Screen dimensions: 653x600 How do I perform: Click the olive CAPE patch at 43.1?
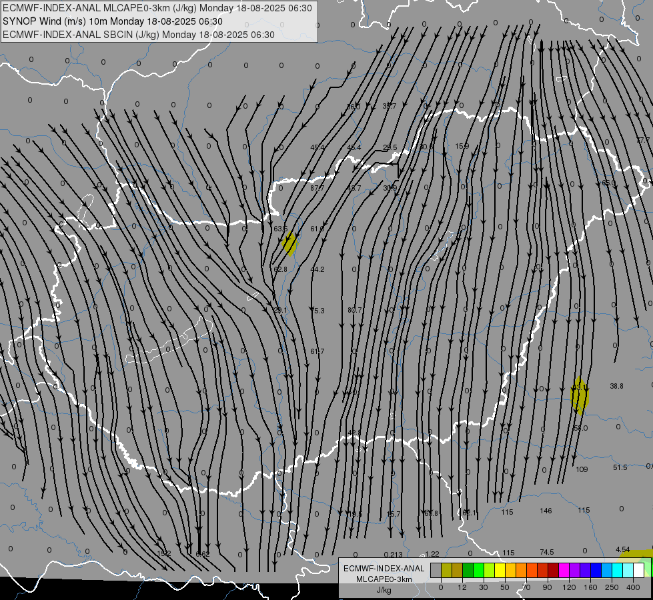(x=580, y=395)
